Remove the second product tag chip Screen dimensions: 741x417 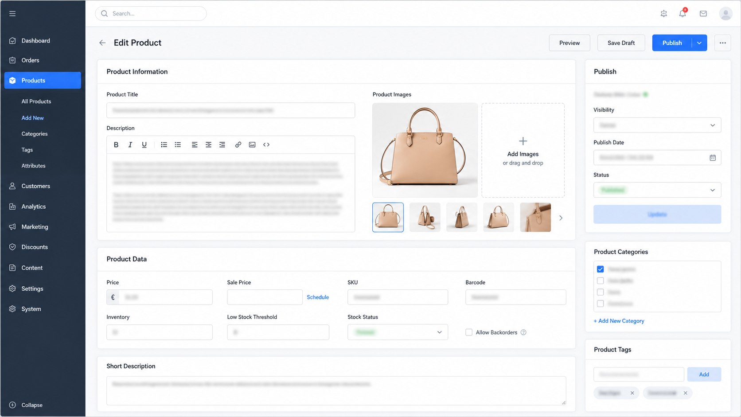(685, 393)
